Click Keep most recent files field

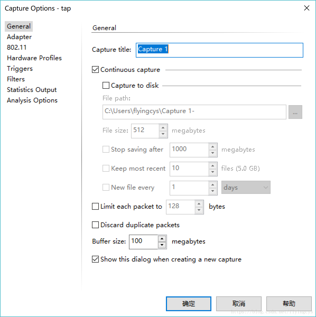189,169
